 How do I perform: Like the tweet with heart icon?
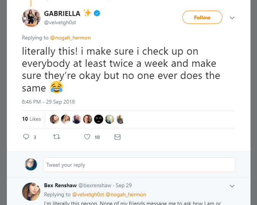coord(87,137)
